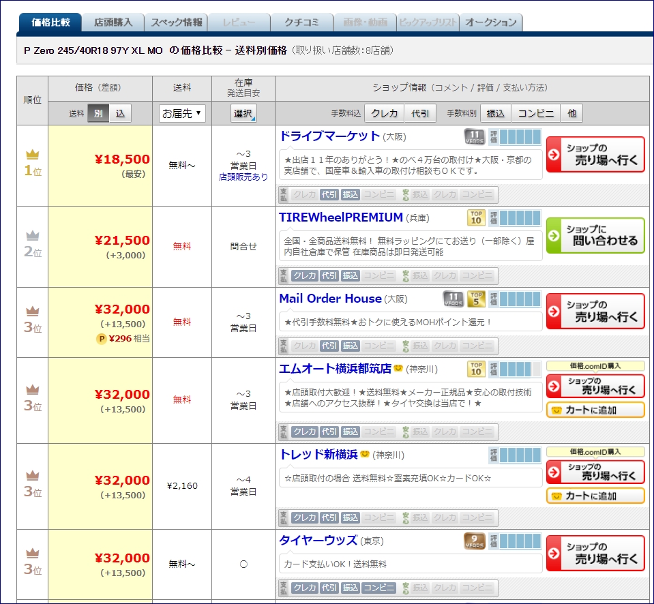Click the bronze crown in タイヤーウッズ row

click(x=33, y=553)
